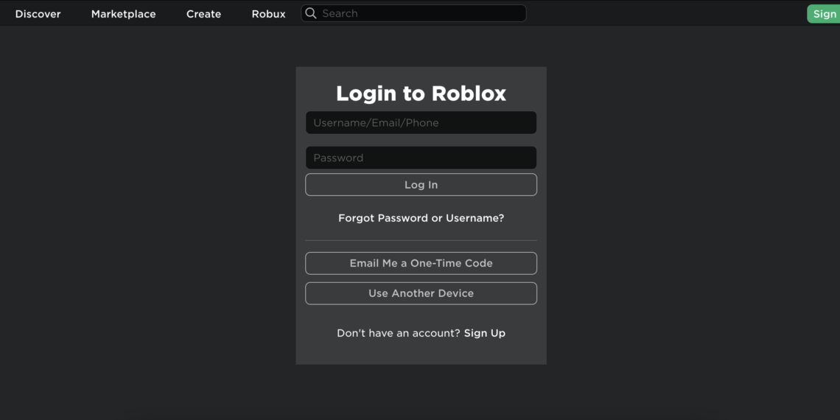Click the horizontal divider line in login card

421,240
